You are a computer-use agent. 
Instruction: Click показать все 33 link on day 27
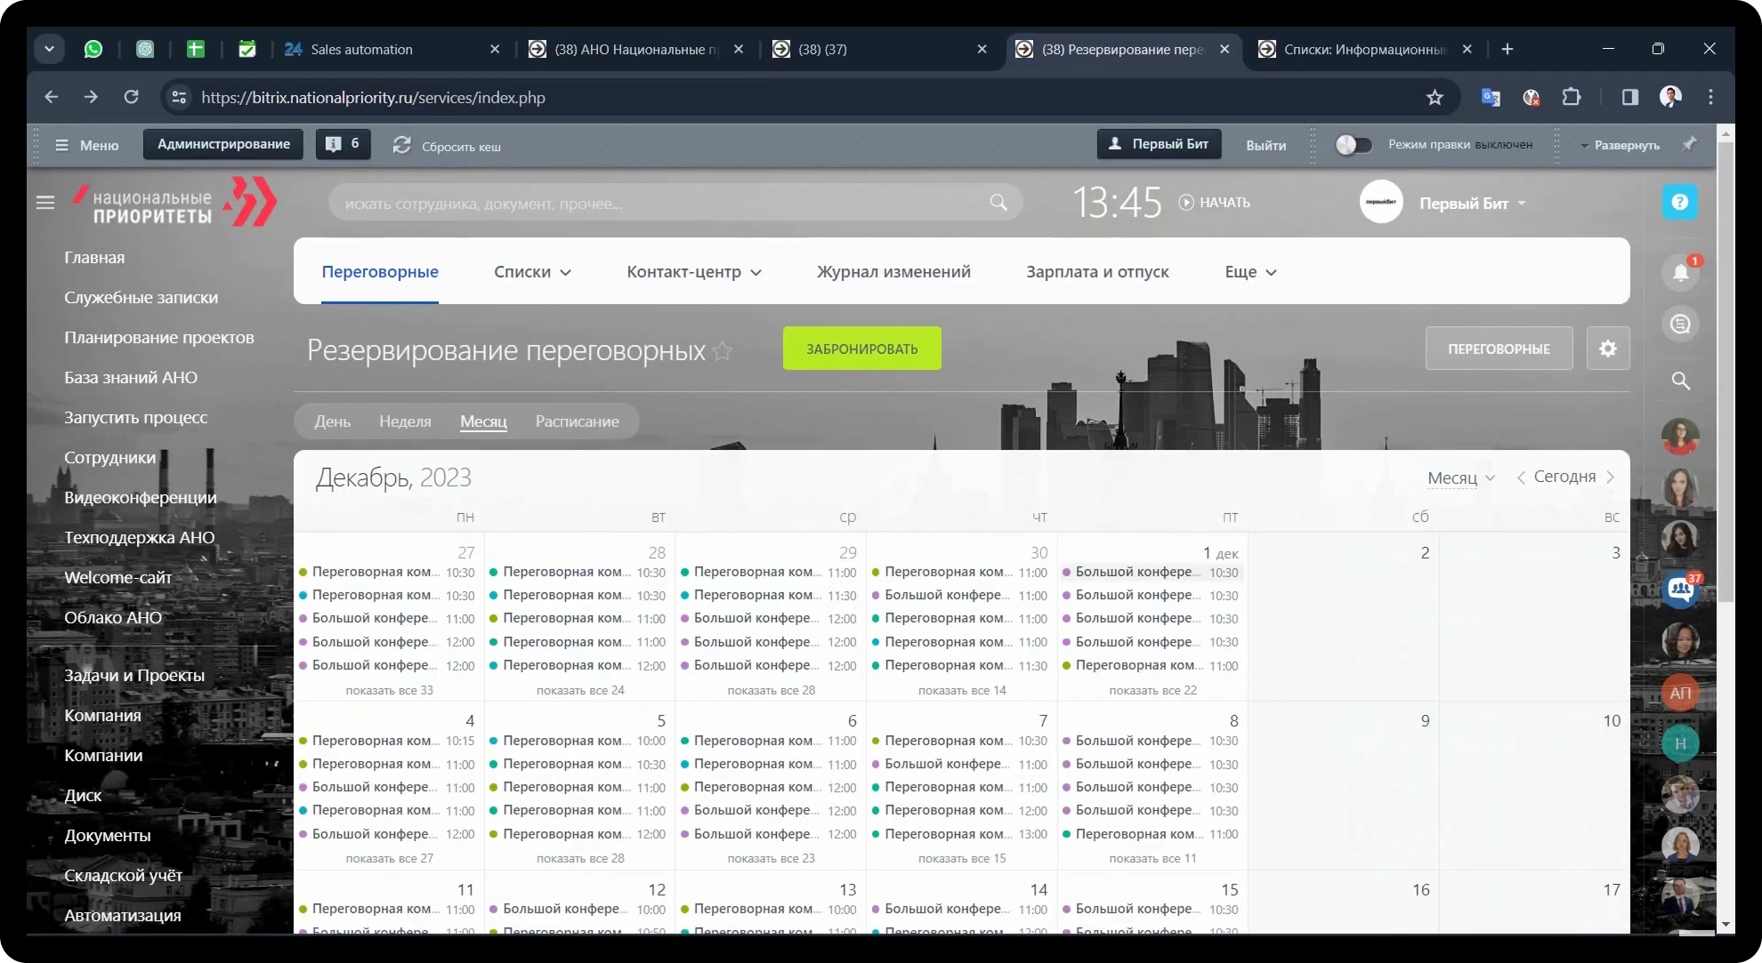pyautogui.click(x=389, y=690)
